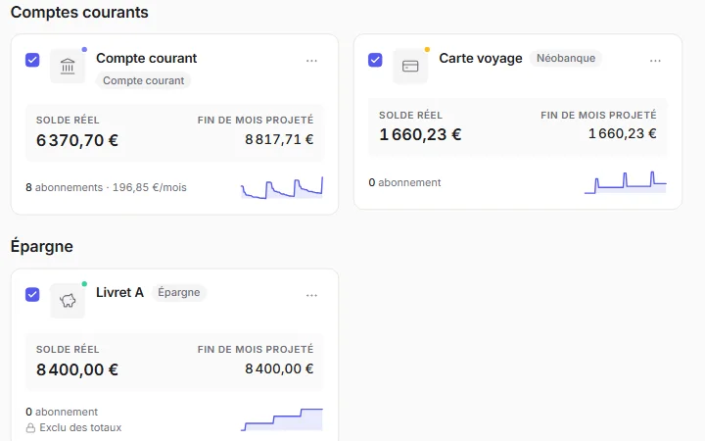Click the Exclu des totaux label
Screen dimensions: 705x441
point(80,427)
